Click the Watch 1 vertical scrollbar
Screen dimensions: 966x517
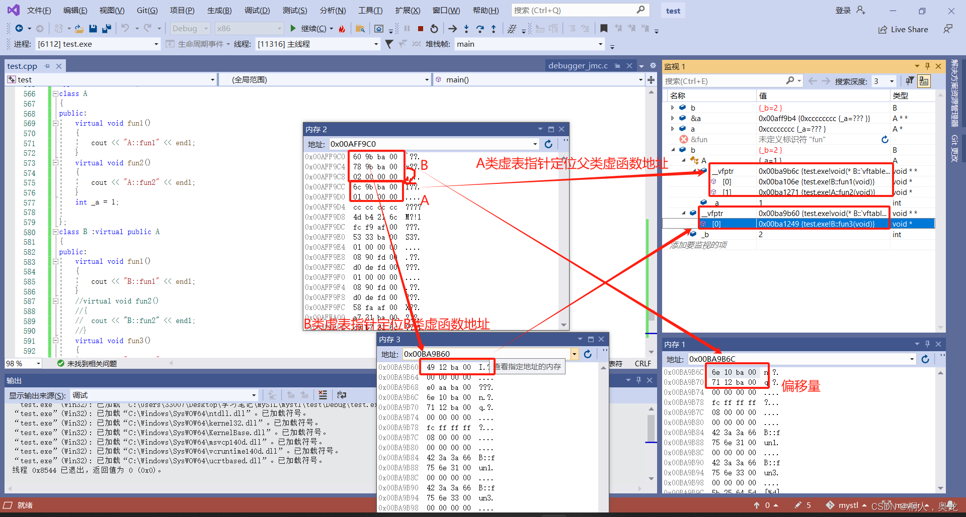tap(940, 211)
